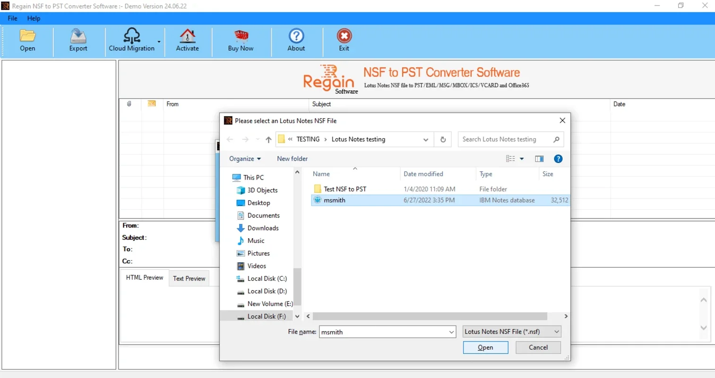715x378 pixels.
Task: Close the select NSF file dialog
Action: (x=562, y=120)
